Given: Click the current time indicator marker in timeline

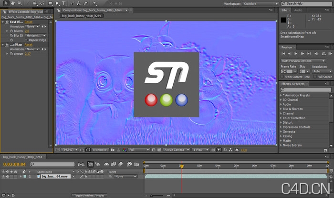Looking at the screenshot, I should point(182,166).
